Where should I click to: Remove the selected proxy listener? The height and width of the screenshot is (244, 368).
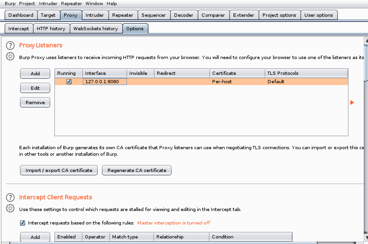click(35, 102)
